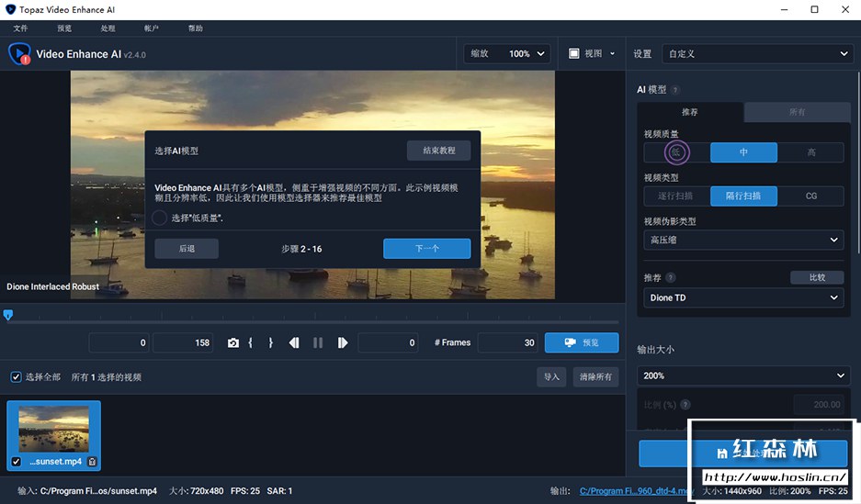Choose 逐行扫描 video type
Image resolution: width=861 pixels, height=504 pixels.
click(676, 196)
